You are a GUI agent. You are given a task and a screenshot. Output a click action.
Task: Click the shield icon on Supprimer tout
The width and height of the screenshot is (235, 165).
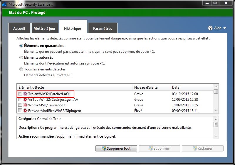pos(104,148)
